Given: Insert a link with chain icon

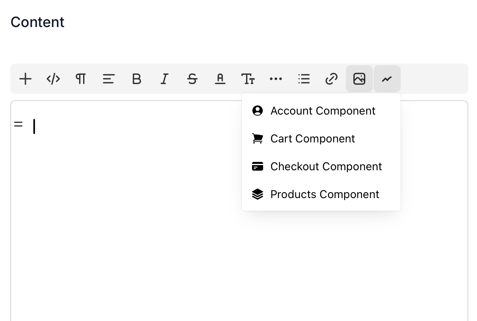Looking at the screenshot, I should (x=332, y=79).
